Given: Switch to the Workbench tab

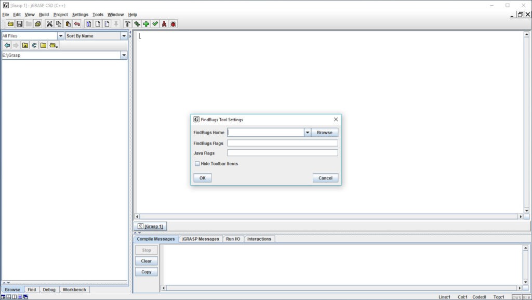Looking at the screenshot, I should (x=74, y=290).
